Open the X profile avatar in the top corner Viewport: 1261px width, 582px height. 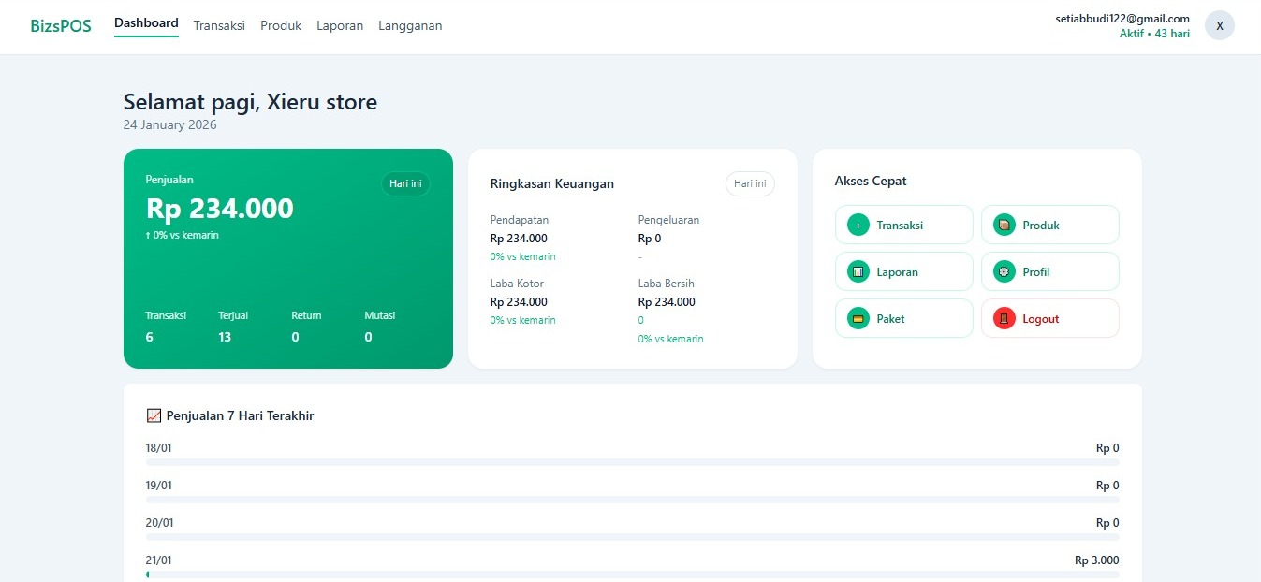point(1219,25)
